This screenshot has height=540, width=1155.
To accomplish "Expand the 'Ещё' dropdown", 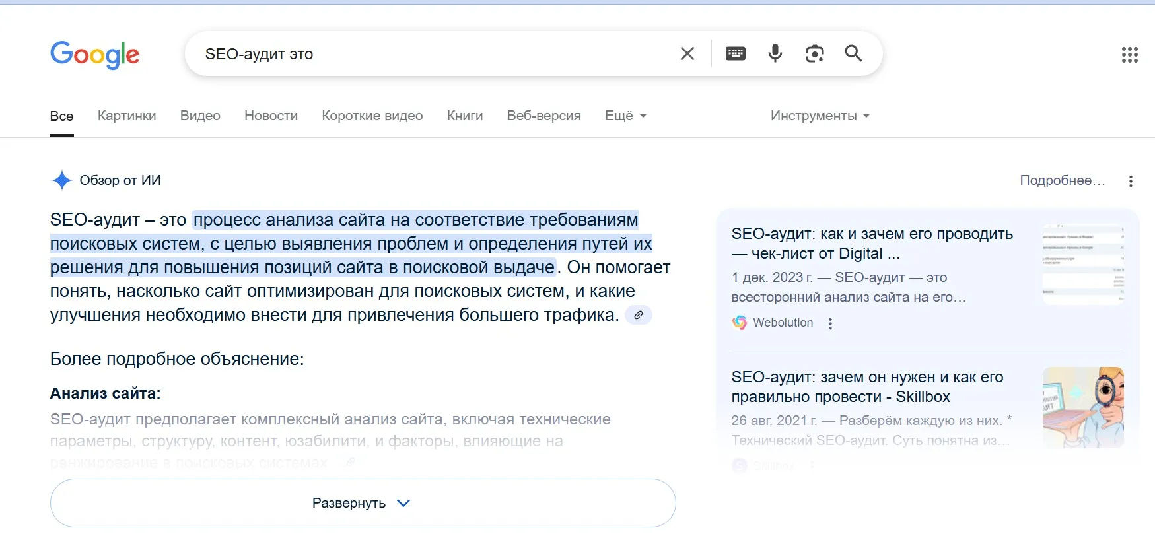I will (625, 116).
